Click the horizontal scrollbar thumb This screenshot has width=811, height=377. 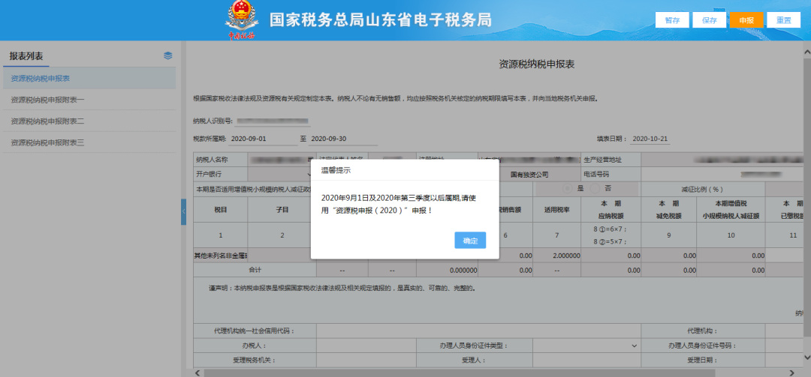click(x=460, y=373)
